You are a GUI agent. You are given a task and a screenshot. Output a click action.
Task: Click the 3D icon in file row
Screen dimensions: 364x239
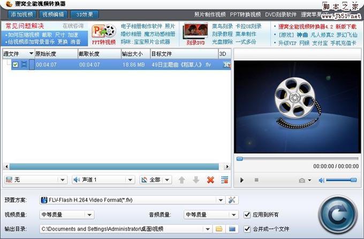point(227,65)
